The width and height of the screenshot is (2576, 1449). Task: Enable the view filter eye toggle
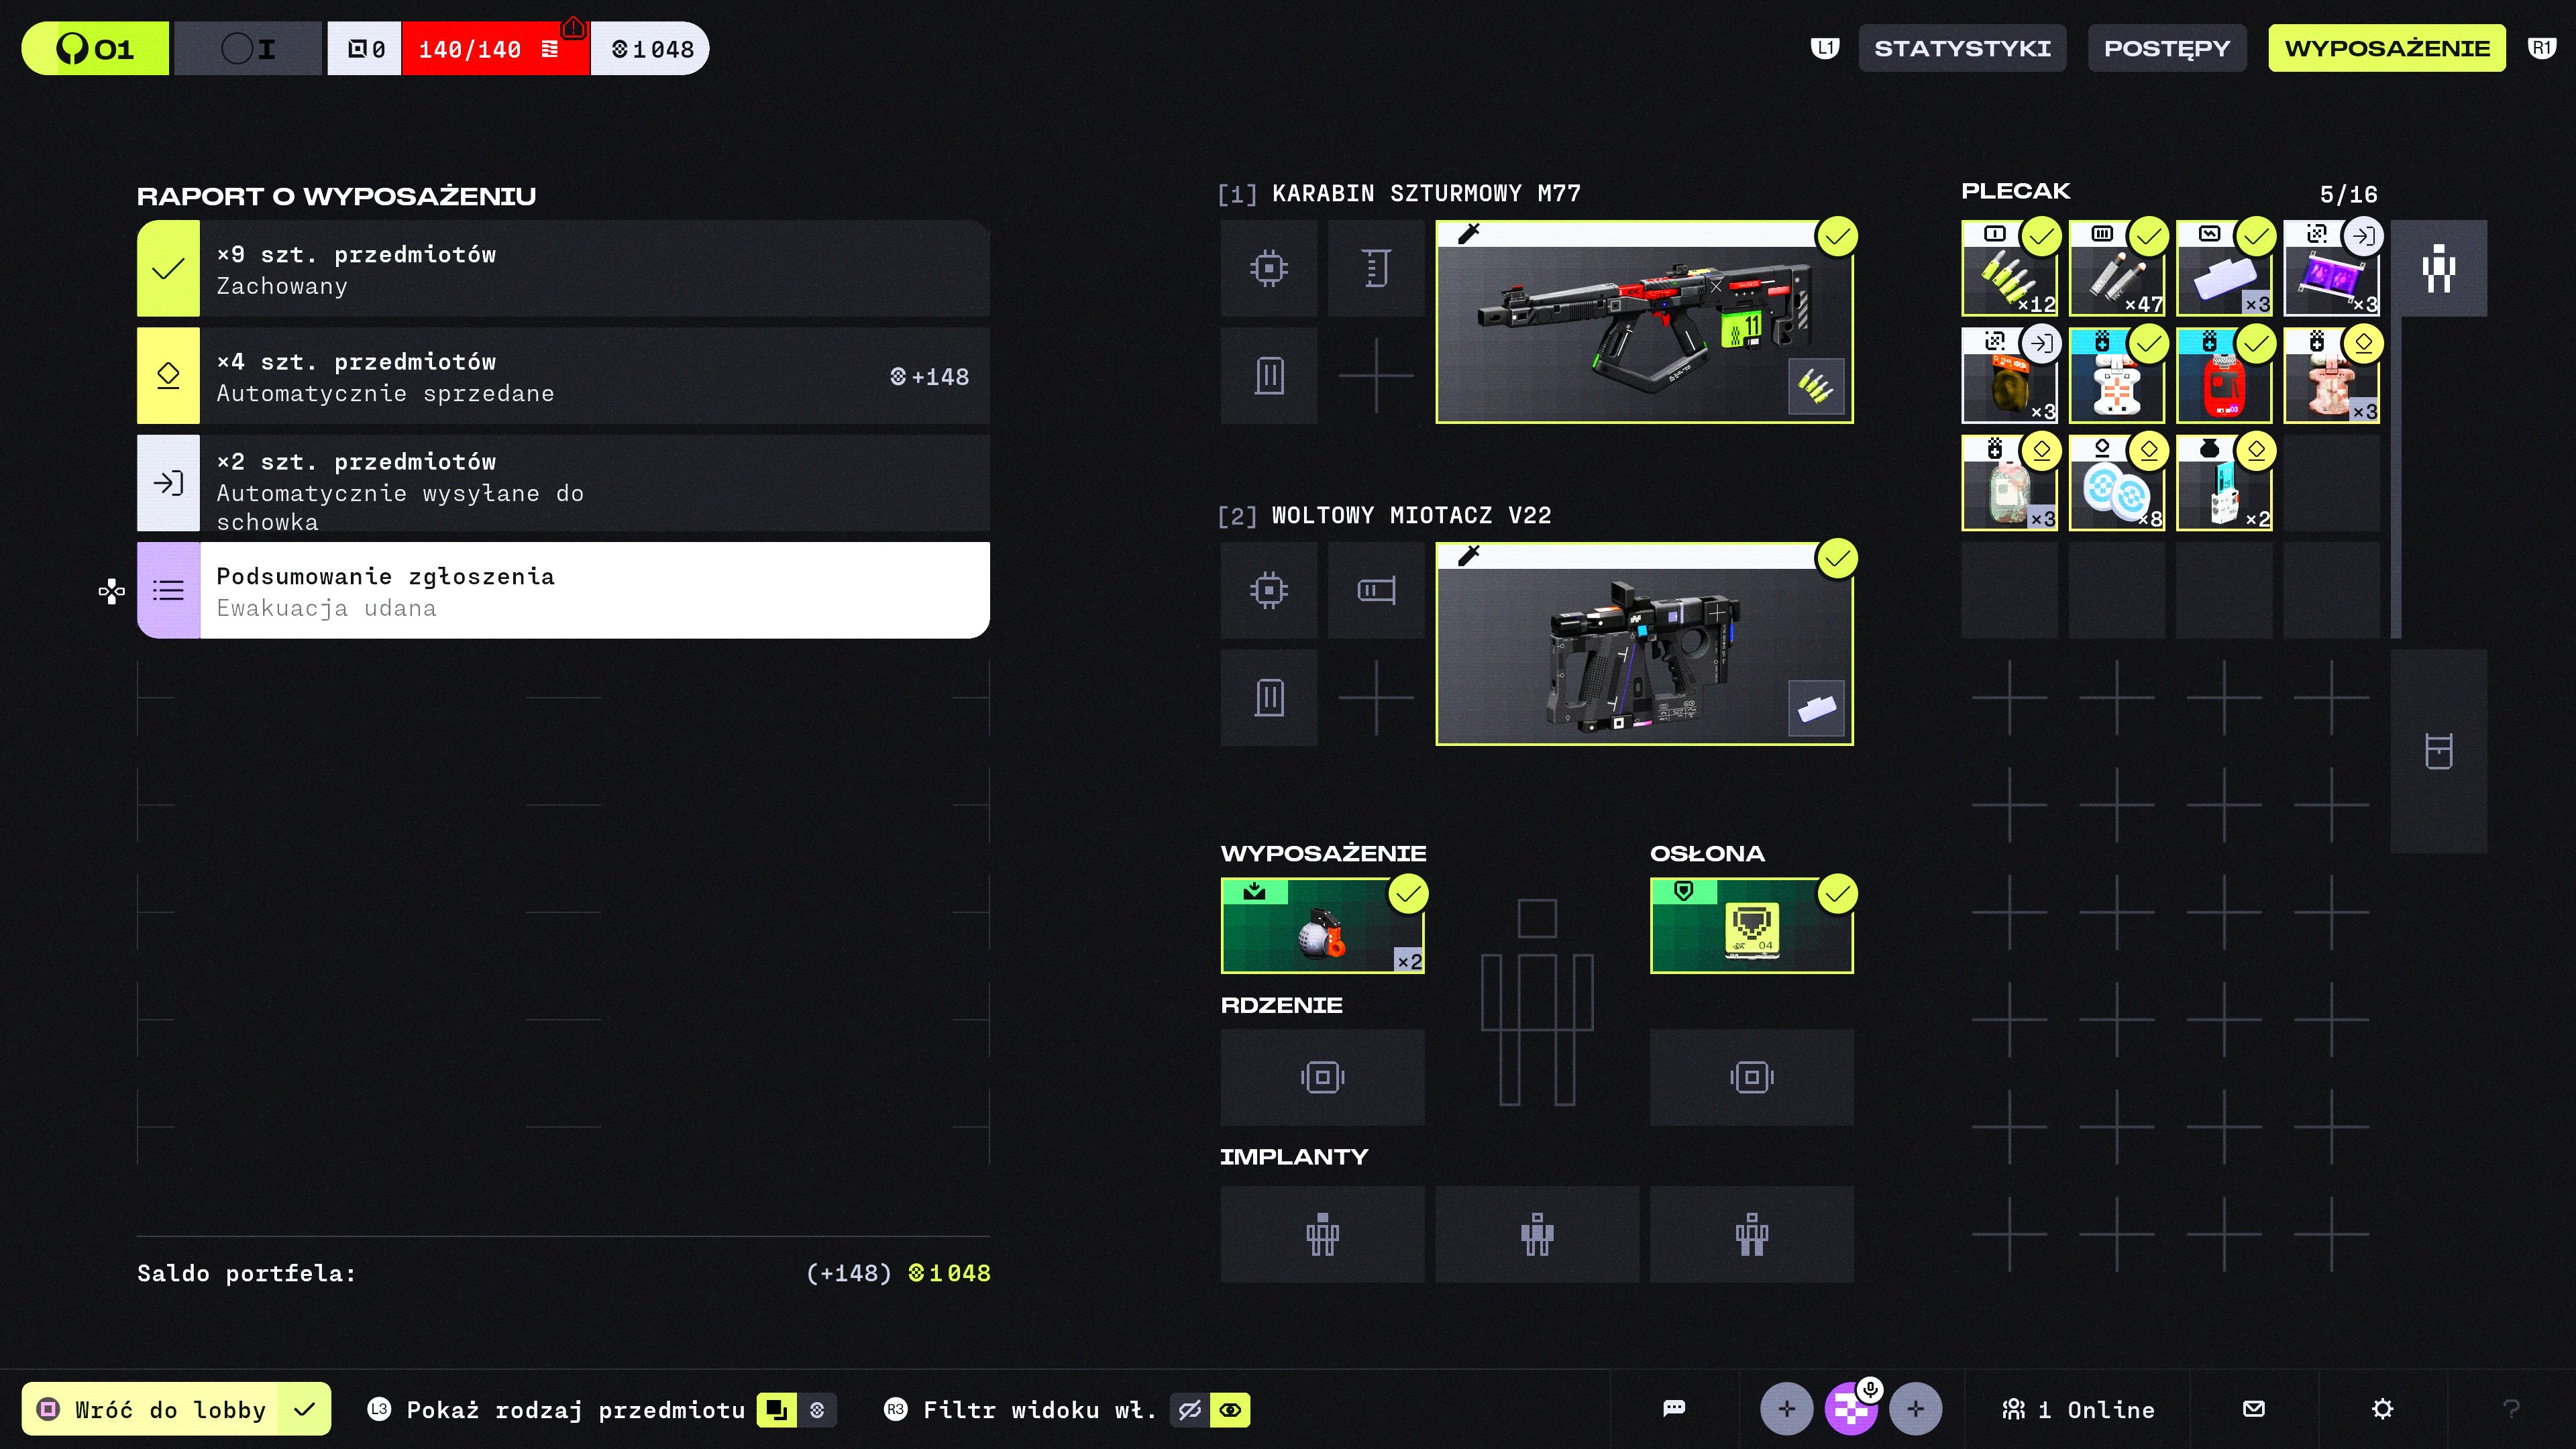coord(1230,1410)
